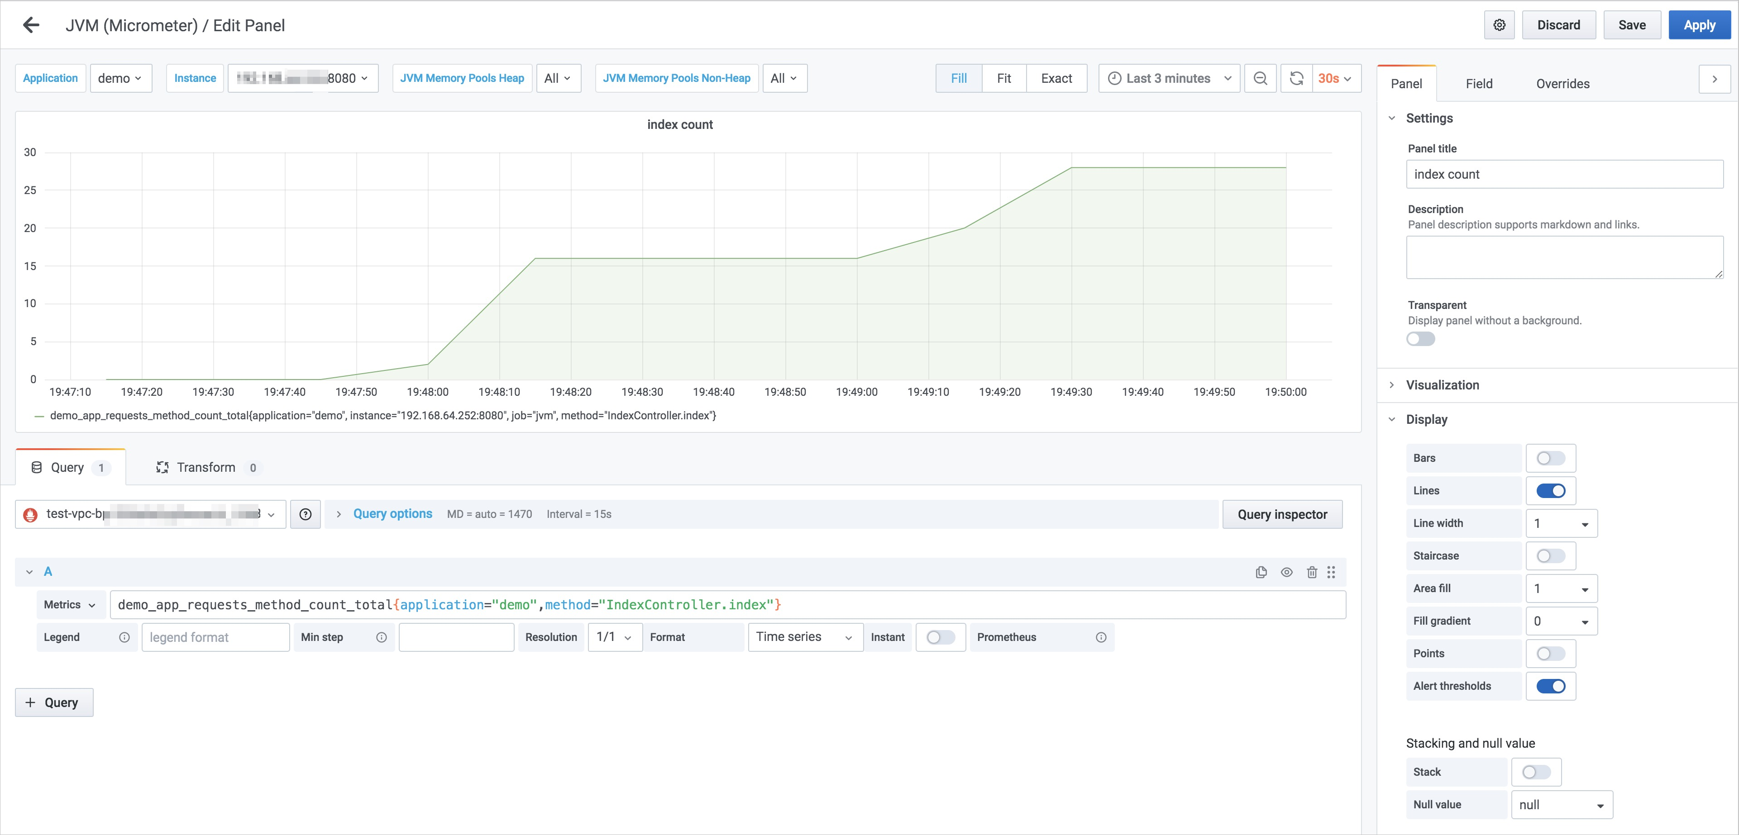Image resolution: width=1739 pixels, height=835 pixels.
Task: Open dashboard settings gear icon
Action: [1500, 25]
